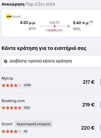Click Mytrip star rating
101x138 pixels.
12,85
